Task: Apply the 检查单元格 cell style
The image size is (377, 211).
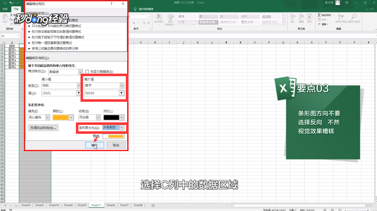Action: point(208,22)
